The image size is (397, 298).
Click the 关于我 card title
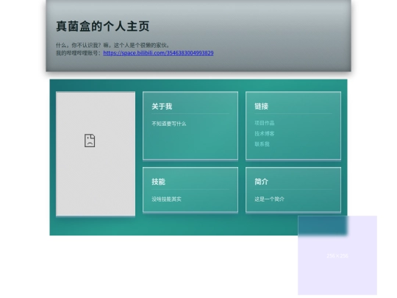pyautogui.click(x=162, y=107)
